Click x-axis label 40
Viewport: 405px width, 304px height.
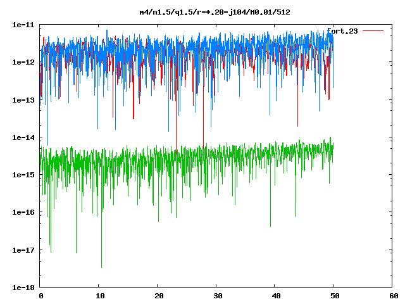277,296
